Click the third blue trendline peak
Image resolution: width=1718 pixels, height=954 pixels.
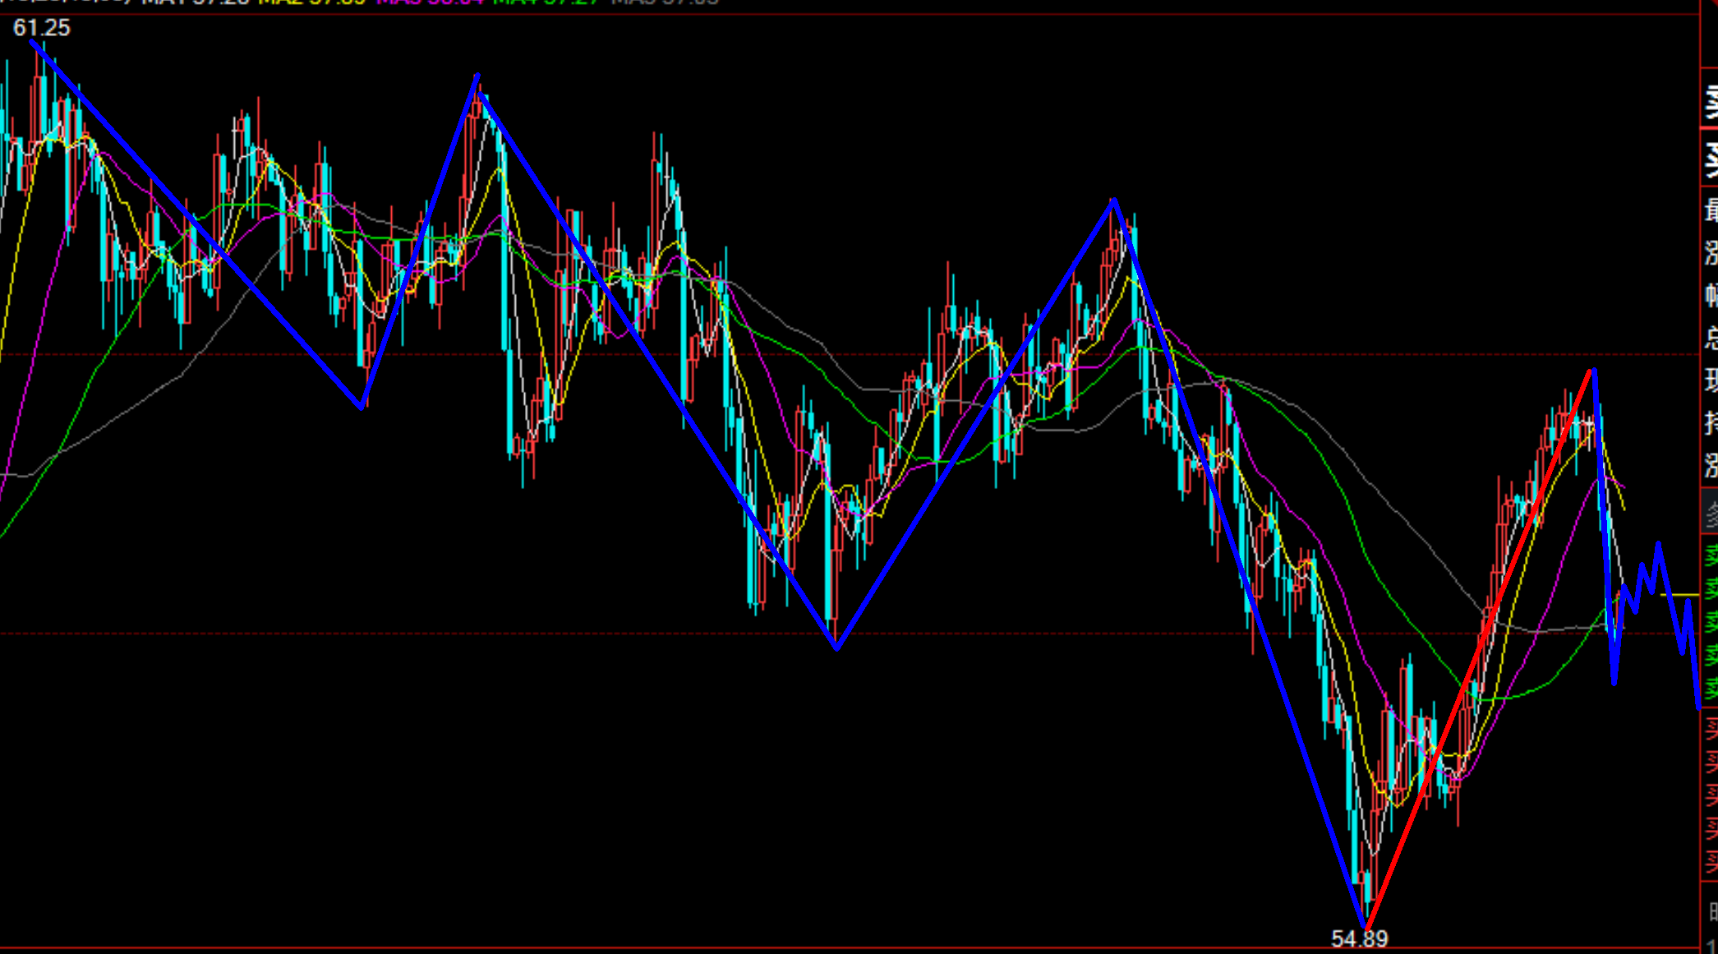click(x=1114, y=200)
